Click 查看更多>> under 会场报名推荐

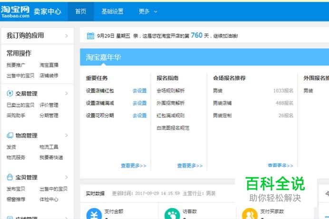pyautogui.click(x=281, y=165)
